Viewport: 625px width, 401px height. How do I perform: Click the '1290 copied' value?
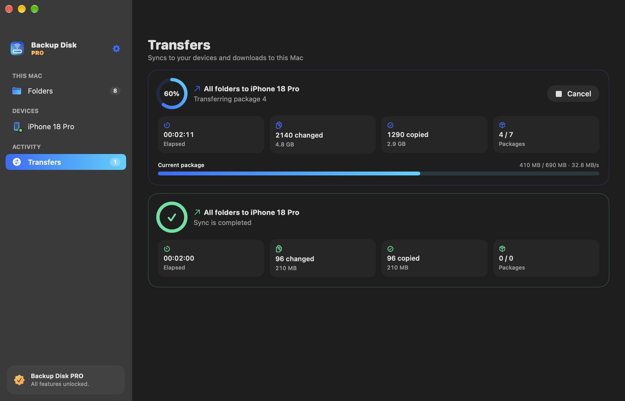407,135
